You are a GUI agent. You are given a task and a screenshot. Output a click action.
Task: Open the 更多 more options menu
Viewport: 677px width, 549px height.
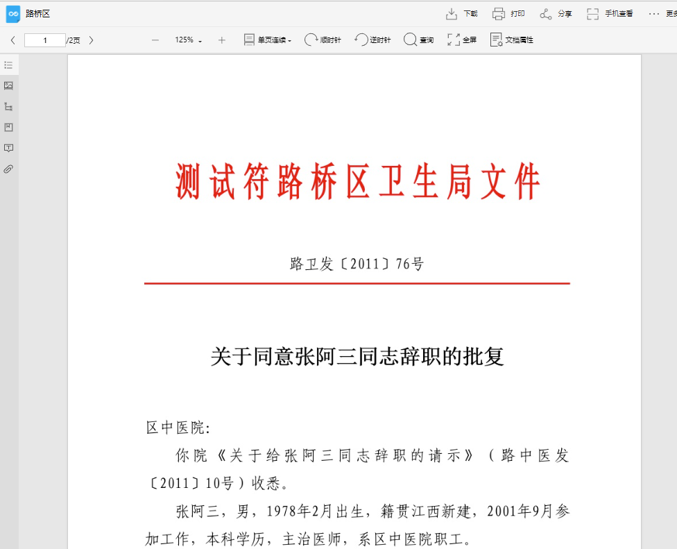pos(662,14)
